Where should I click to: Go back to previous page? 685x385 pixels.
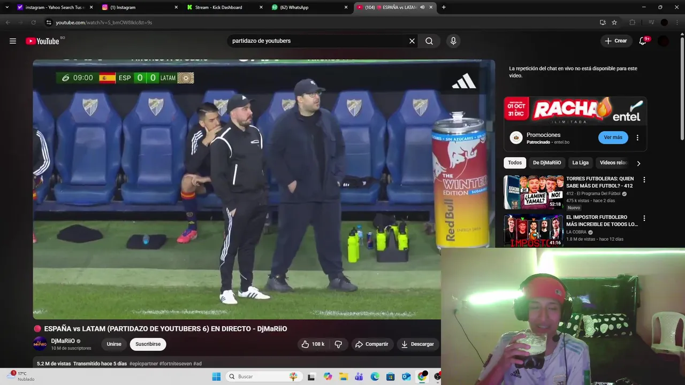click(x=8, y=22)
